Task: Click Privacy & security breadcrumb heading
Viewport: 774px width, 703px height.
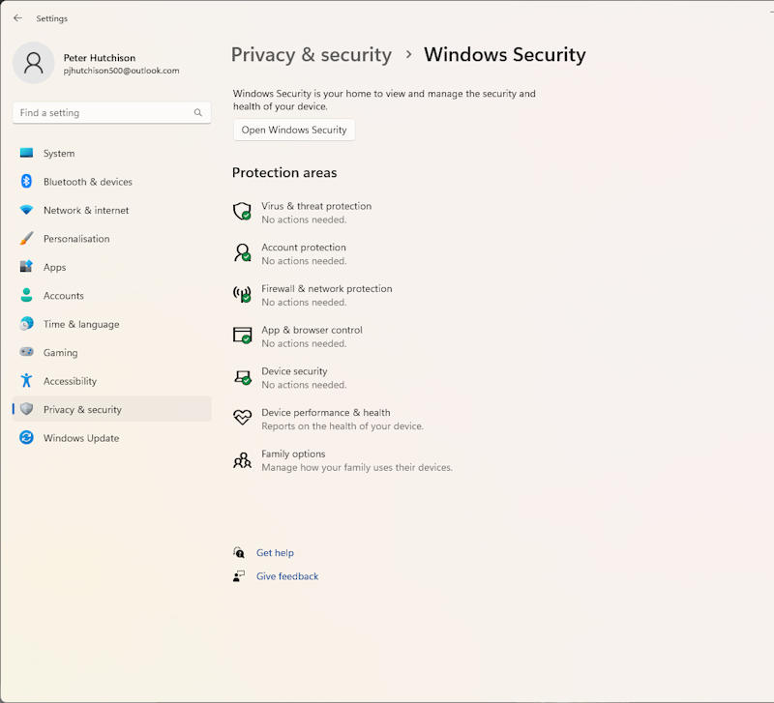Action: tap(311, 55)
